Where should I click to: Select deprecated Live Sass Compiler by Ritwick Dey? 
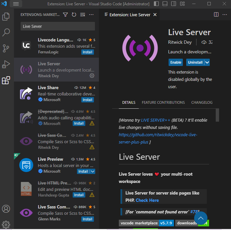[56, 141]
